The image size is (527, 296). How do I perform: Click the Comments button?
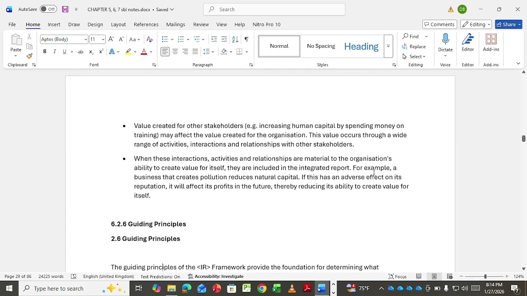click(439, 24)
